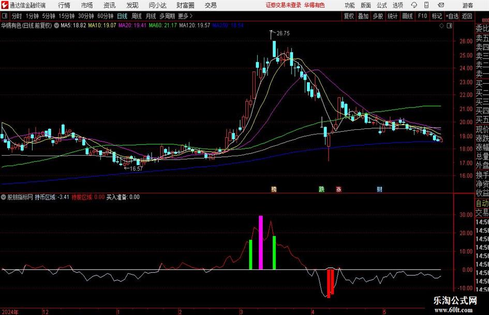Select the 日线 daily period tab
Screen dimensions: 489x315
122,16
